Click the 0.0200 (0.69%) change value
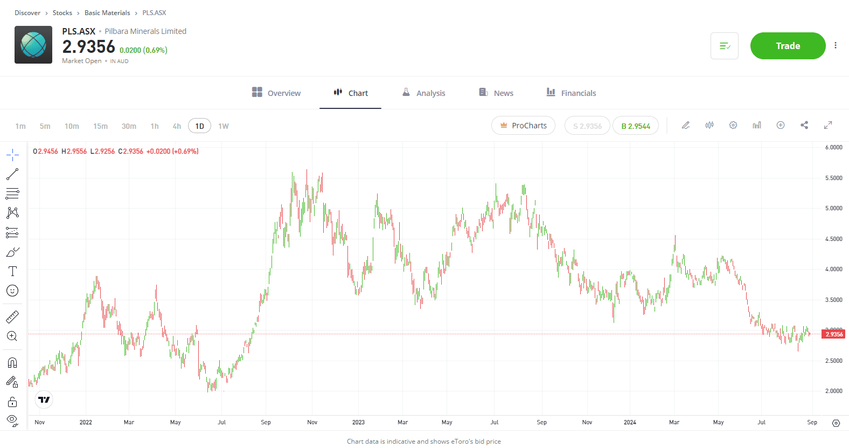This screenshot has height=448, width=849. tap(143, 50)
